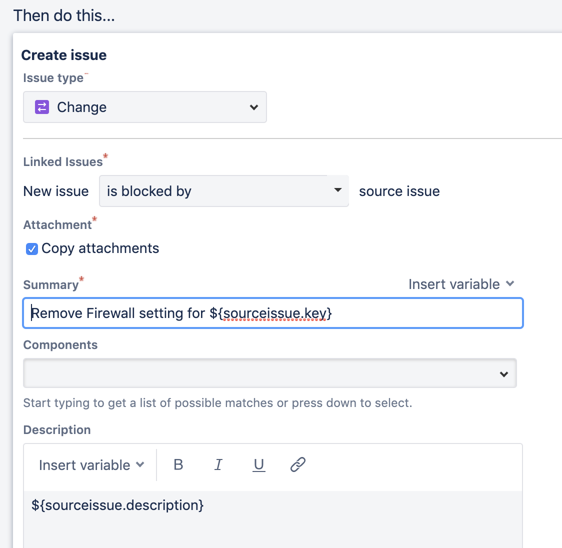Screen dimensions: 562x548
Task: Click the 'Summary' field label
Action: pyautogui.click(x=51, y=284)
